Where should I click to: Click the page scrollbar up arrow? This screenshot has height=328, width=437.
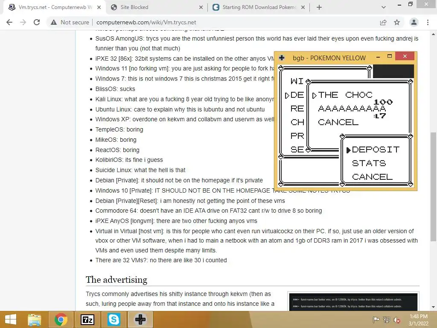click(x=433, y=34)
